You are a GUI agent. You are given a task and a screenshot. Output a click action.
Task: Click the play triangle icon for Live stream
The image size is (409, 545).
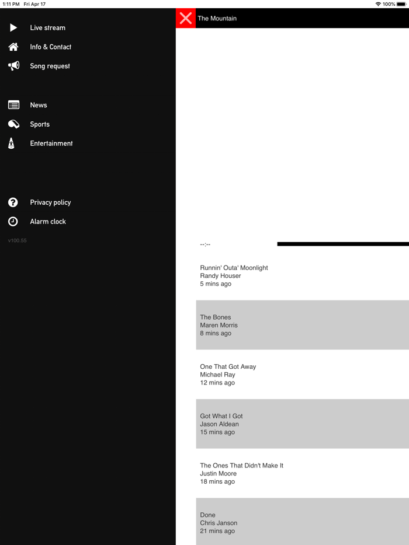point(13,27)
